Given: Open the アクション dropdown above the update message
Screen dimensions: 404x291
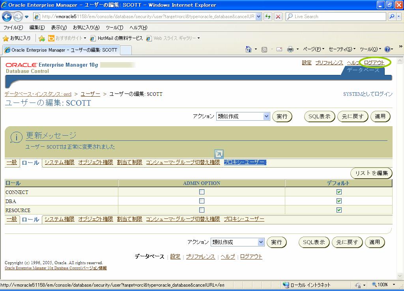Looking at the screenshot, I should coord(243,116).
